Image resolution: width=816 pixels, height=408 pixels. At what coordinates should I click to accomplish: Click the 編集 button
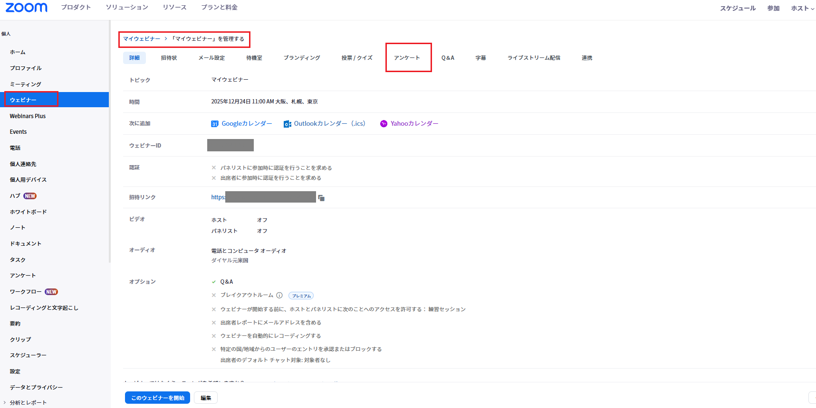206,398
